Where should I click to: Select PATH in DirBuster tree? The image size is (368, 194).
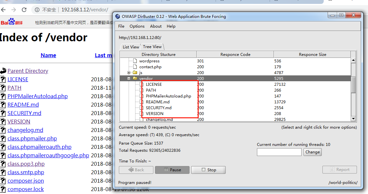(x=151, y=90)
